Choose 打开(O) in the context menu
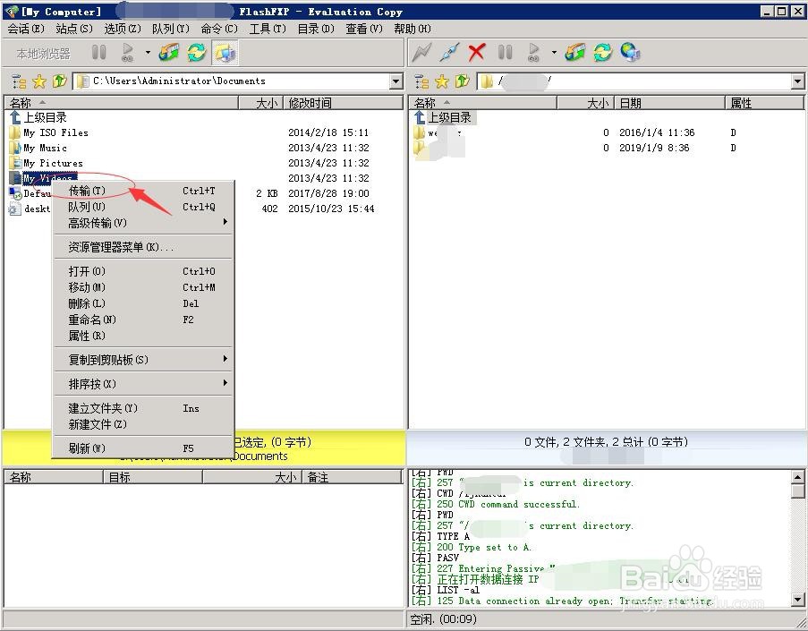The image size is (808, 631). tap(143, 271)
